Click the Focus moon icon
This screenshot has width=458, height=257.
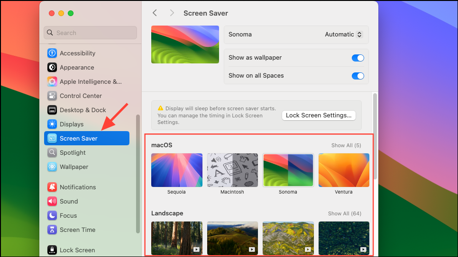click(52, 215)
